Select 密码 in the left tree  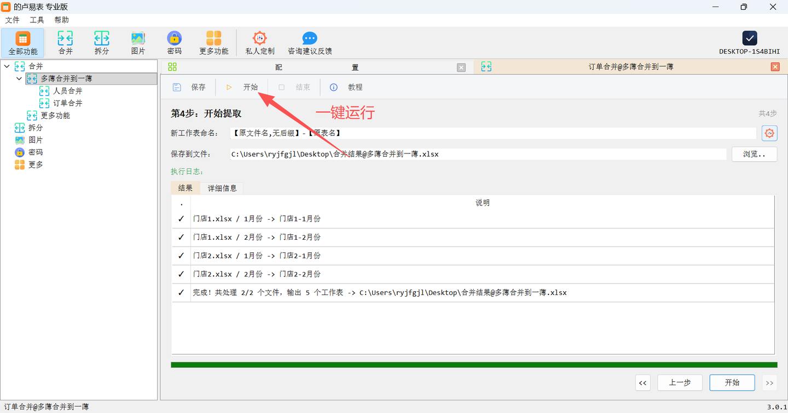coord(36,152)
